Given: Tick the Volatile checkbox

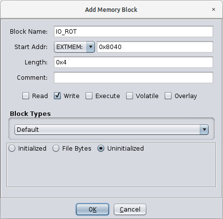Looking at the screenshot, I should tap(130, 96).
